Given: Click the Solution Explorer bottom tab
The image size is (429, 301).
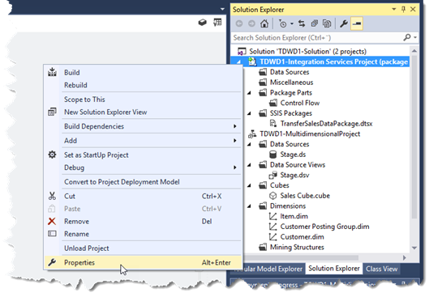Looking at the screenshot, I should (x=334, y=269).
